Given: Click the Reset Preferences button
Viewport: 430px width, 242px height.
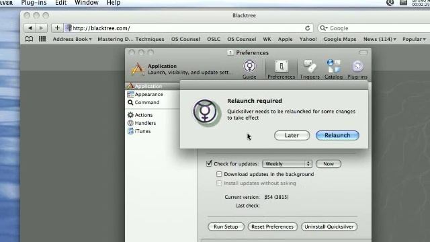Looking at the screenshot, I should tap(272, 227).
